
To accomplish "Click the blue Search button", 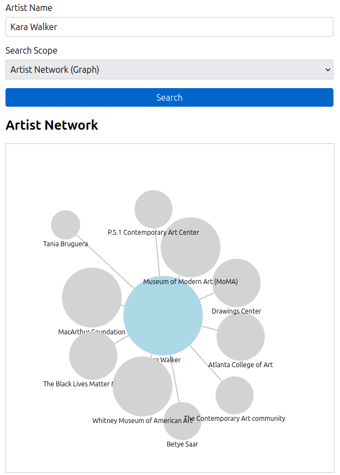I will (169, 97).
